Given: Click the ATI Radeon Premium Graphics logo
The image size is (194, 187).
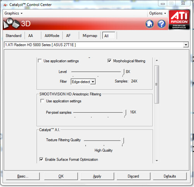Looking at the screenshot, I should pos(179,20).
